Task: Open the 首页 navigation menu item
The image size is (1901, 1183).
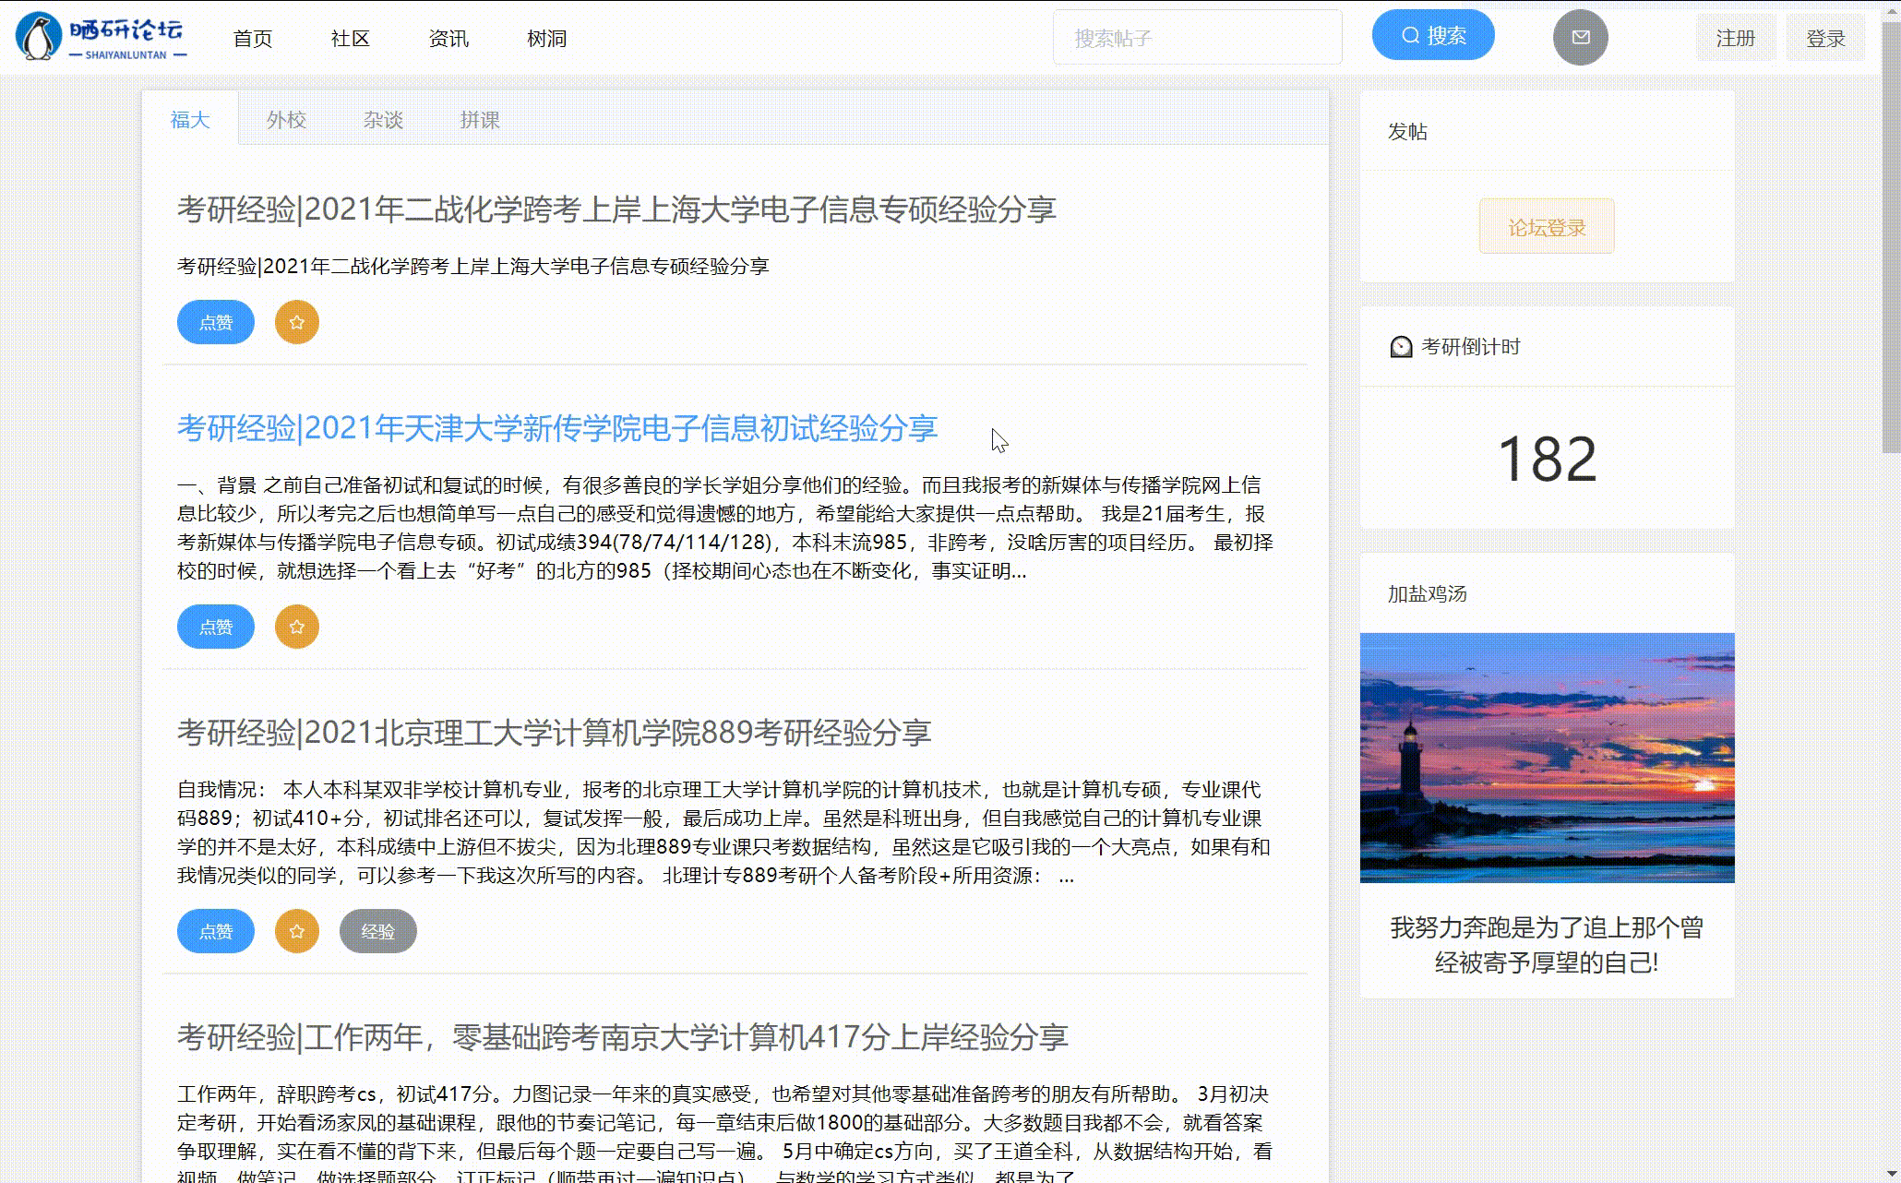Action: click(x=252, y=39)
